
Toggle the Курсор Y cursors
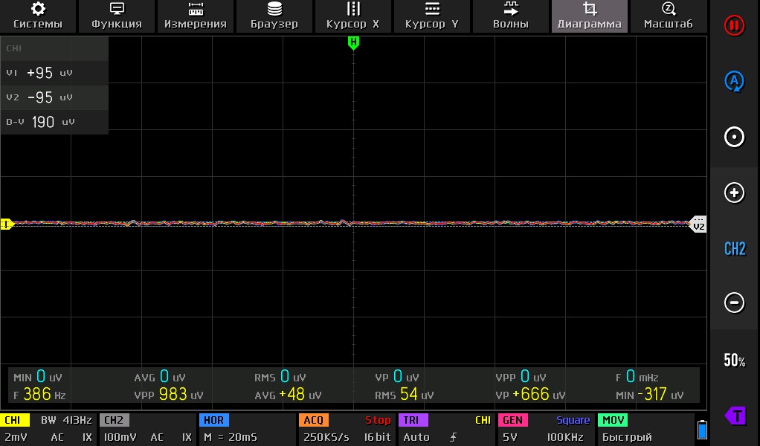[432, 16]
